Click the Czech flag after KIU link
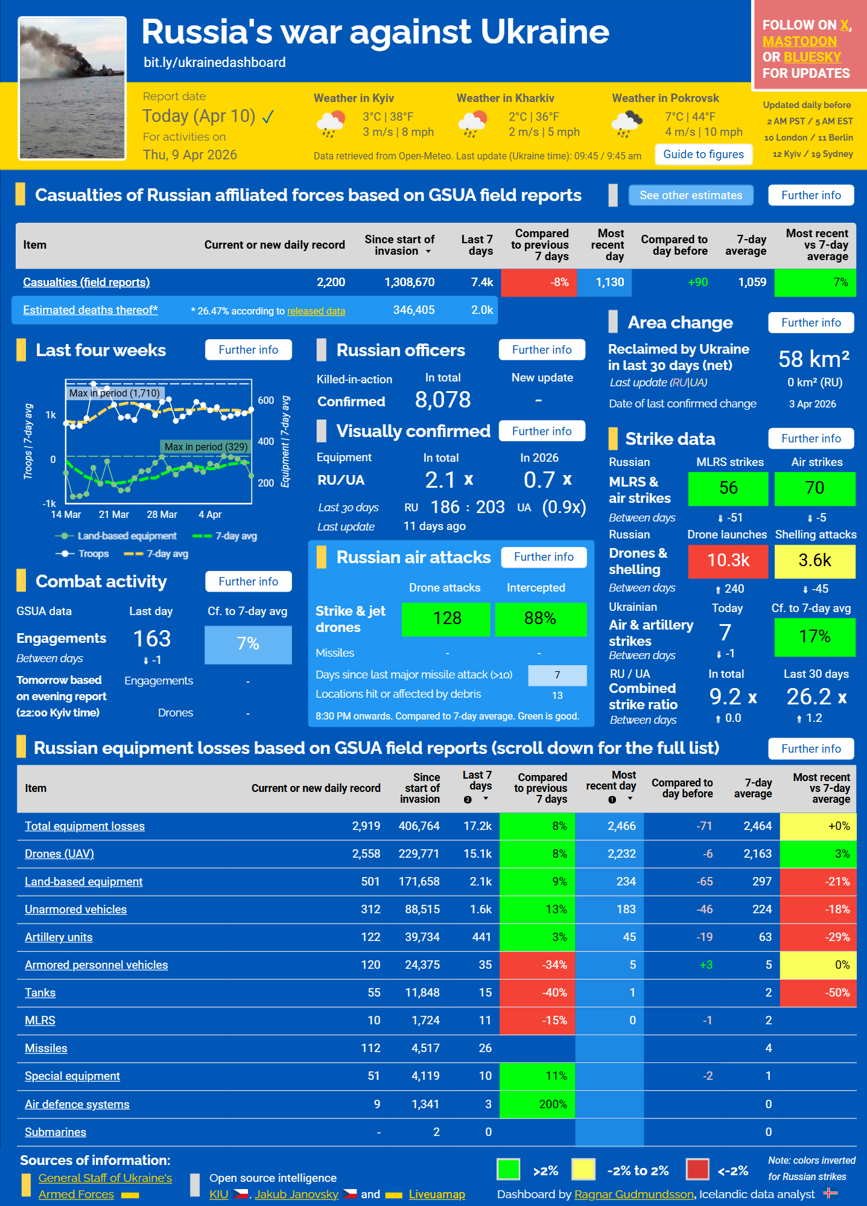867x1206 pixels. tap(241, 1194)
